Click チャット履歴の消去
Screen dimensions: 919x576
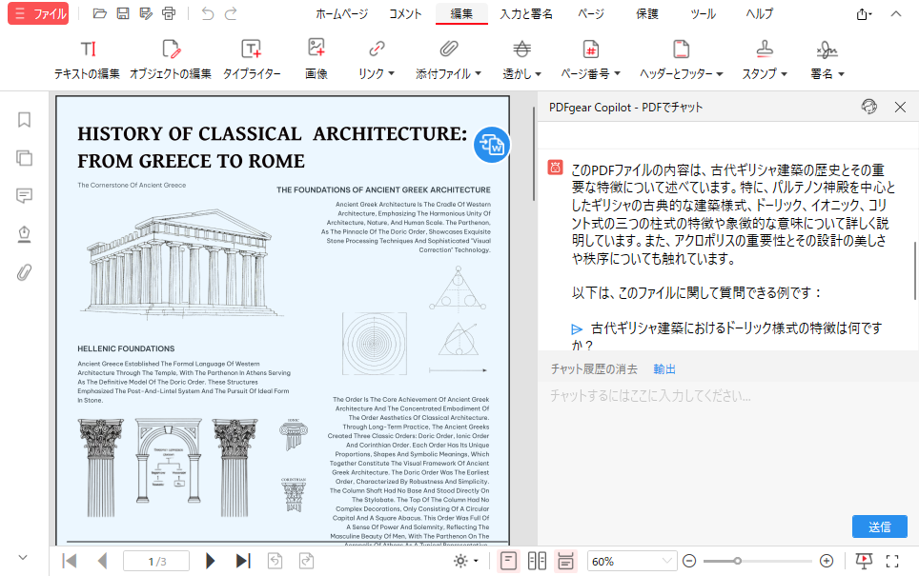coord(594,368)
